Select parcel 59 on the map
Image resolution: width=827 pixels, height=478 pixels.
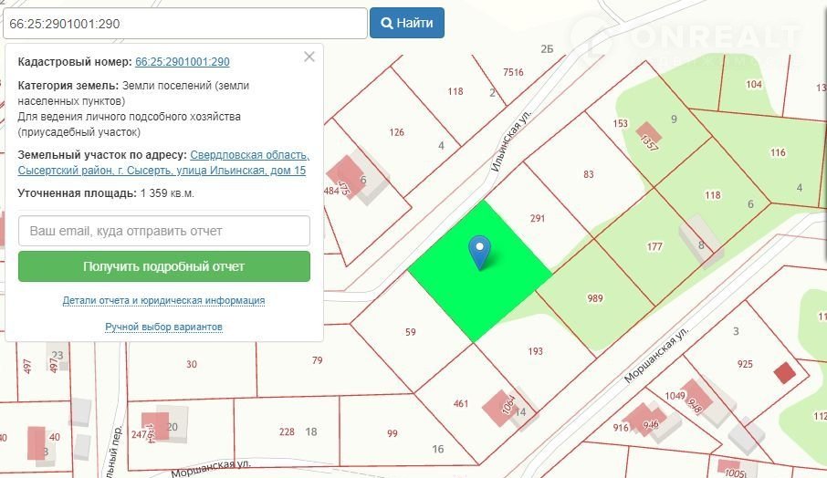coord(411,331)
